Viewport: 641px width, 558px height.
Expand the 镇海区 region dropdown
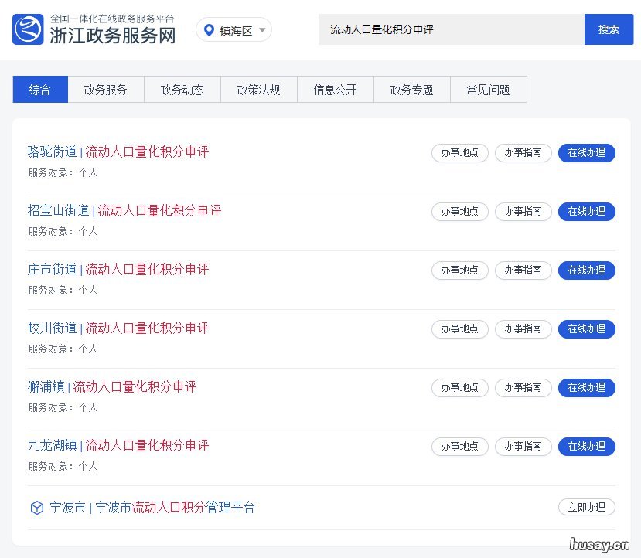click(x=261, y=29)
